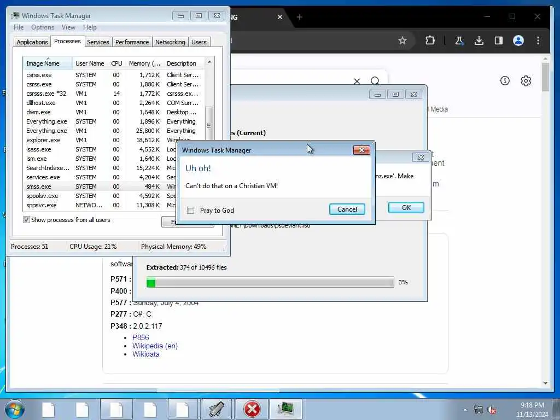This screenshot has width=560, height=420.
Task: Check the Pray to God checkbox
Action: (x=191, y=211)
